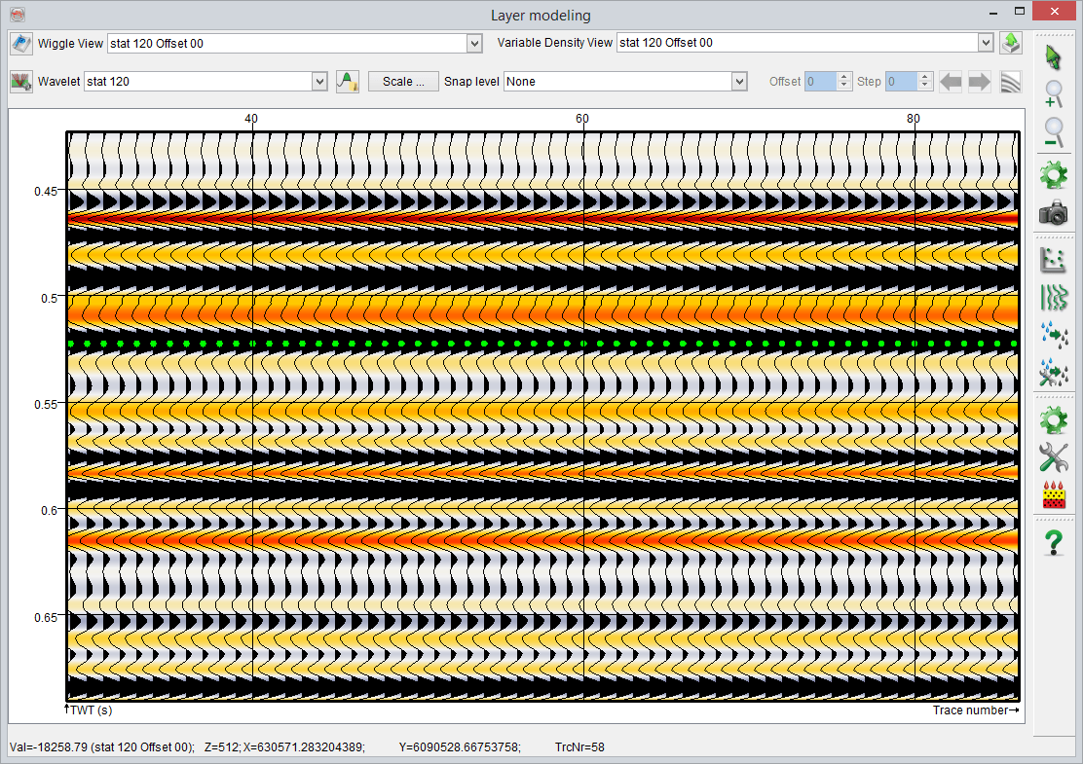Click the green export icon at top right
This screenshot has height=764, width=1083.
pos(1011,43)
